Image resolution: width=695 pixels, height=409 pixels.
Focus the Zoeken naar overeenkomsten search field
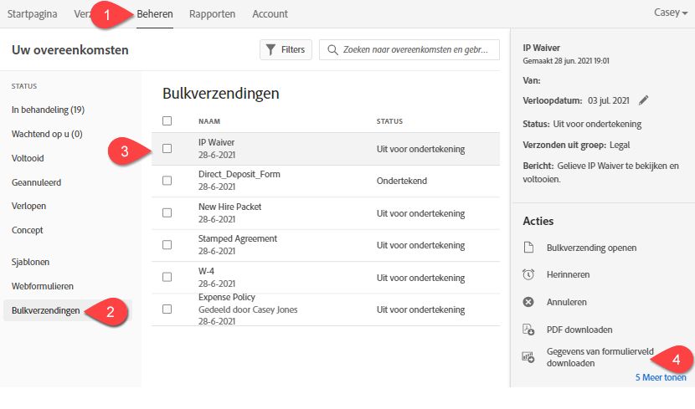pyautogui.click(x=409, y=49)
